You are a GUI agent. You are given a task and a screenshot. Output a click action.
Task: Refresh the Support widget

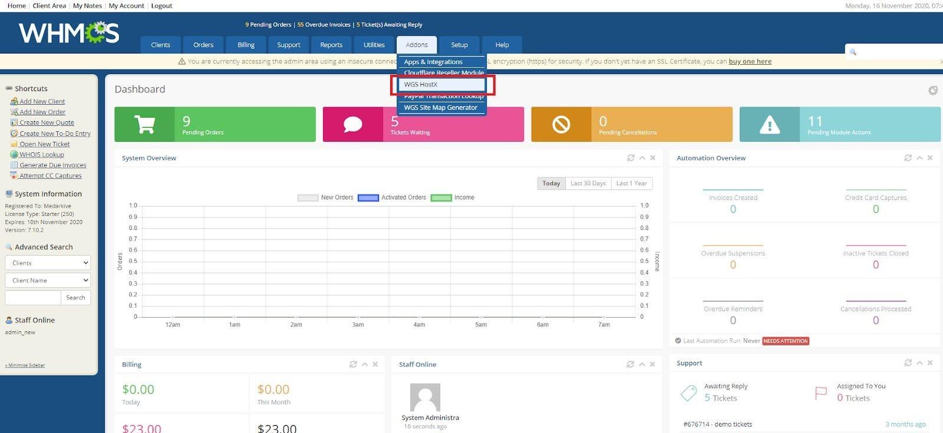click(908, 363)
